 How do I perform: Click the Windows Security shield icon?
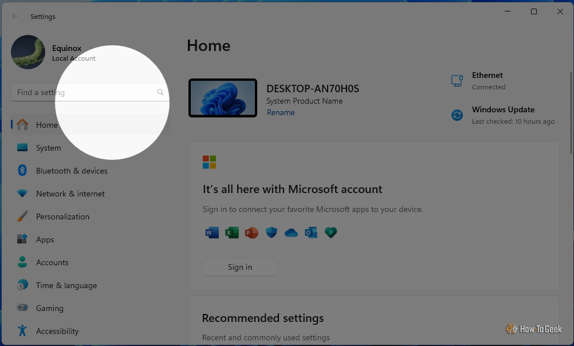click(271, 233)
